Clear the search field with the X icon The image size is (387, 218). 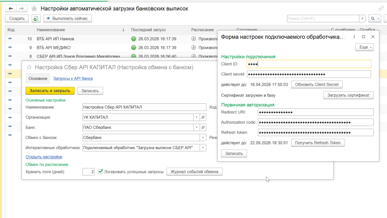click(x=362, y=19)
